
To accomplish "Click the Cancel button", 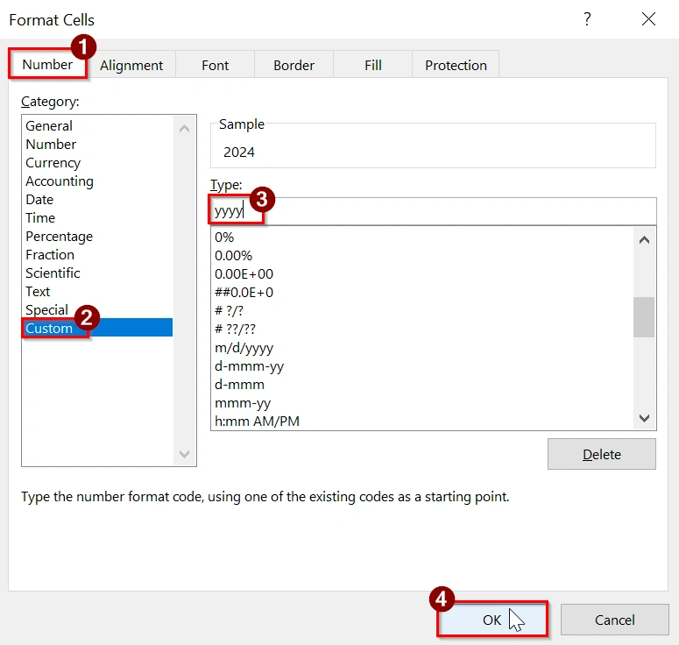I will pos(614,620).
